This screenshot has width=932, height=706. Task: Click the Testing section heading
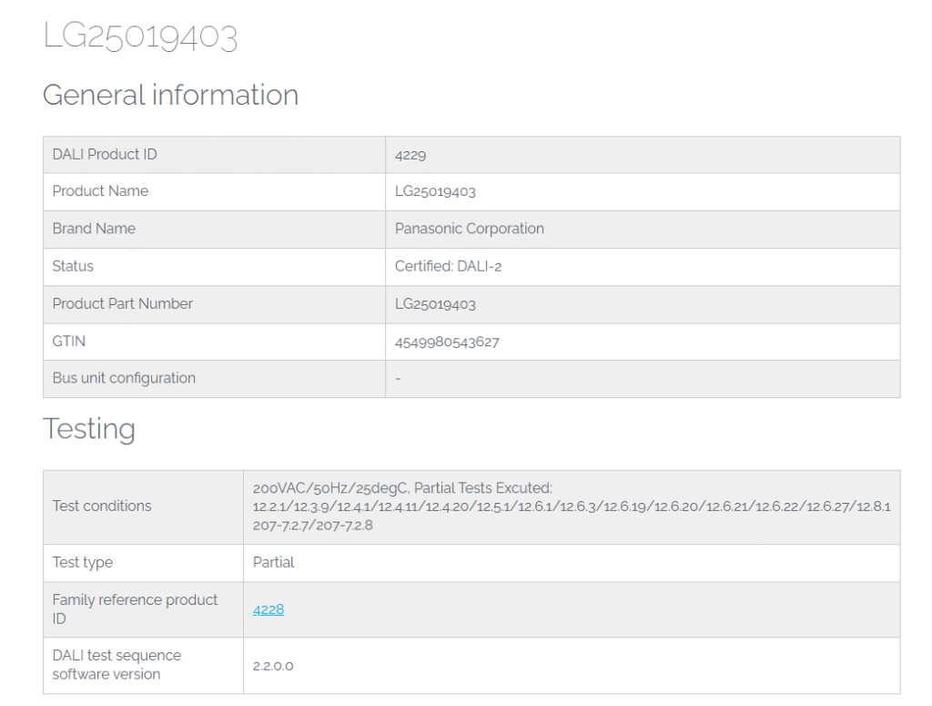click(89, 429)
